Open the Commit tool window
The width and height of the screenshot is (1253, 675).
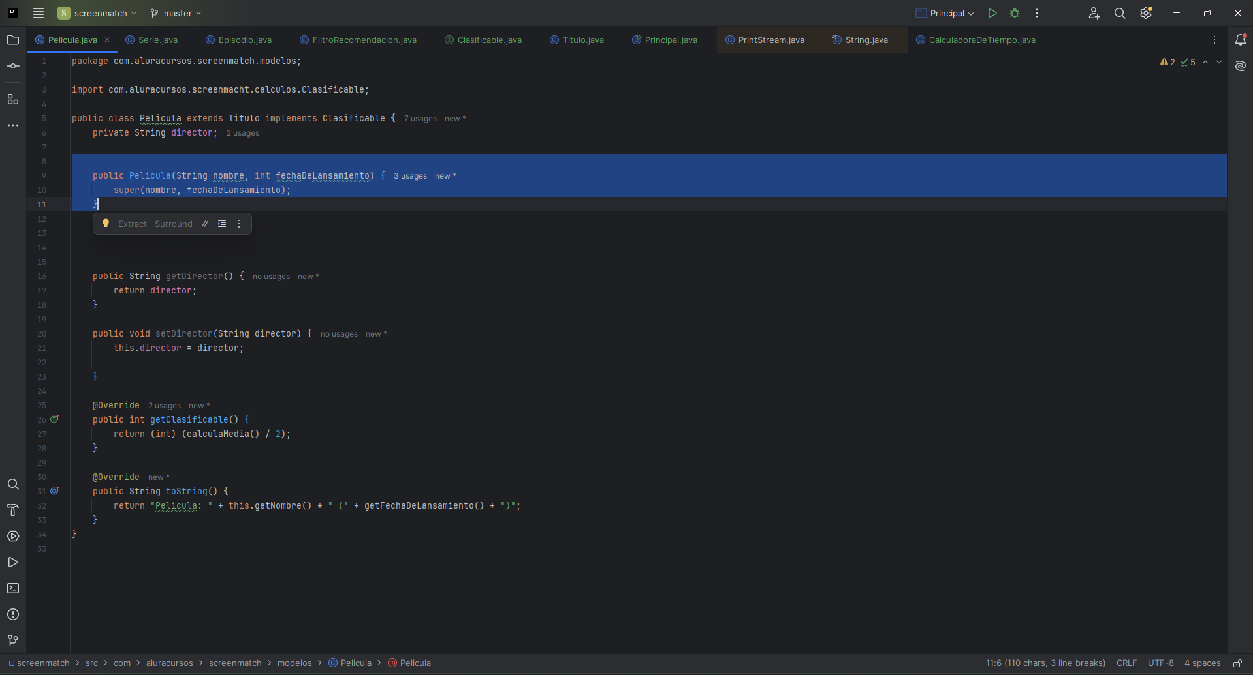(x=13, y=67)
